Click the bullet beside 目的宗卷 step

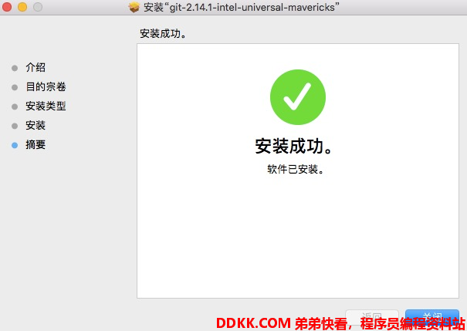(x=15, y=87)
